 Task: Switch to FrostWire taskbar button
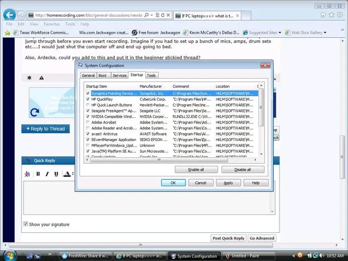click(86, 256)
